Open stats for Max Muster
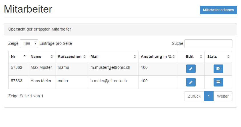The image size is (241, 127). pos(218,69)
